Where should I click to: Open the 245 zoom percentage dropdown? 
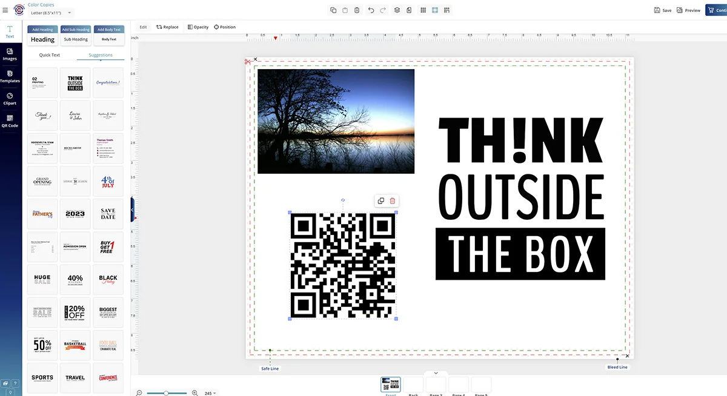[x=210, y=393]
